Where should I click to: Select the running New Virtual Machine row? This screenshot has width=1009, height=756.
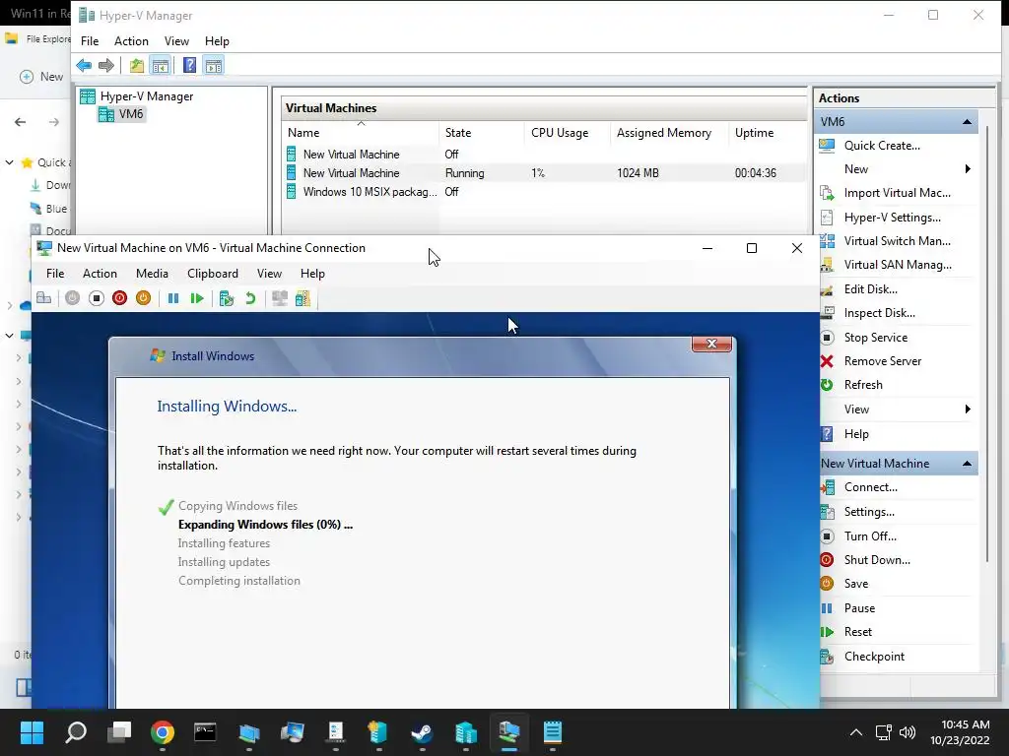coord(544,173)
